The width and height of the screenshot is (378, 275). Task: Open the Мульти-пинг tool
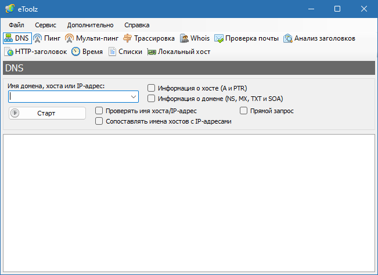point(92,38)
